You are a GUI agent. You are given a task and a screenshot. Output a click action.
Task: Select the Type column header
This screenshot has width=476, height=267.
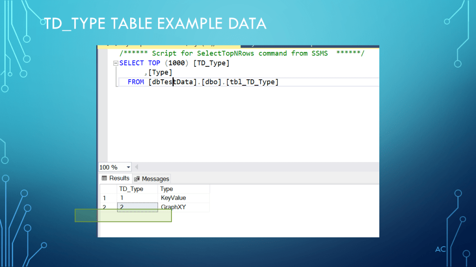(x=166, y=189)
